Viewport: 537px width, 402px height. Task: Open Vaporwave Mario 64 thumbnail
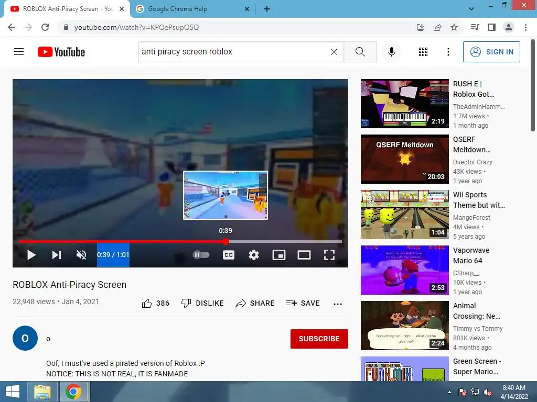[x=404, y=270]
